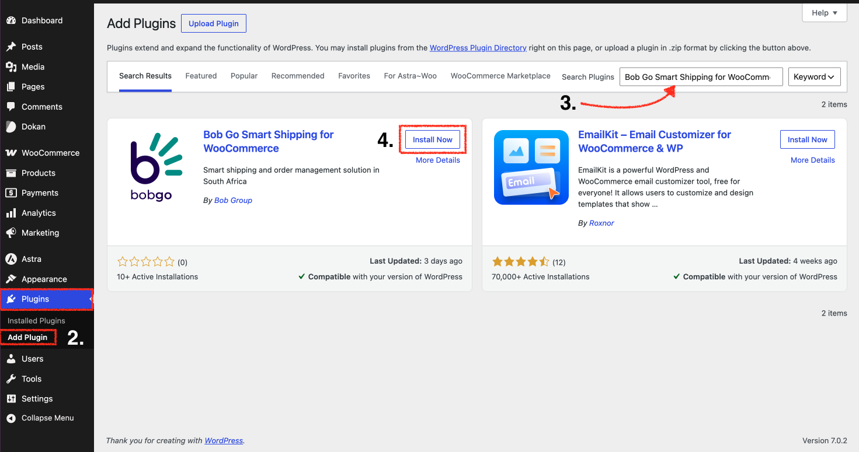Click the WooCommerce logo icon
The width and height of the screenshot is (859, 452).
pos(11,153)
